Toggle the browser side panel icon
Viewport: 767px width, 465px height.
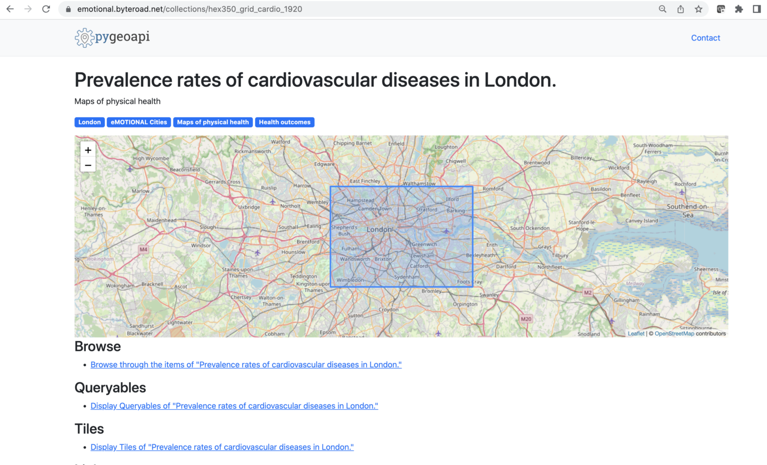(x=757, y=9)
